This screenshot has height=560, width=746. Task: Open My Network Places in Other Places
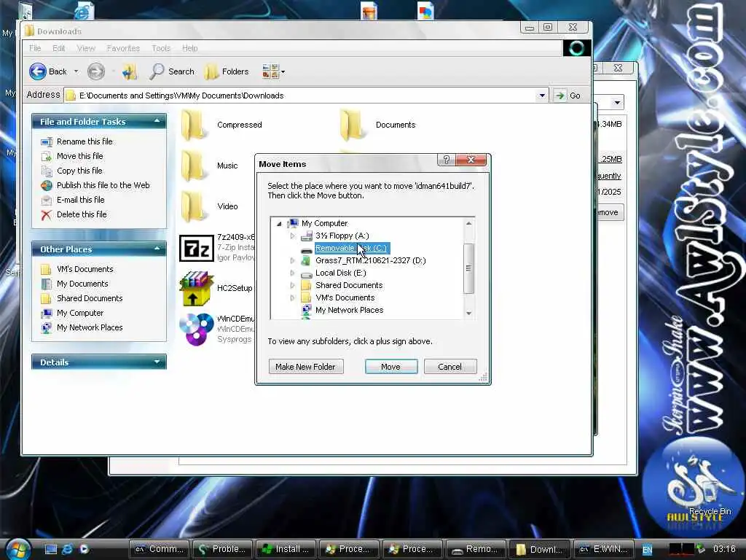coord(90,327)
